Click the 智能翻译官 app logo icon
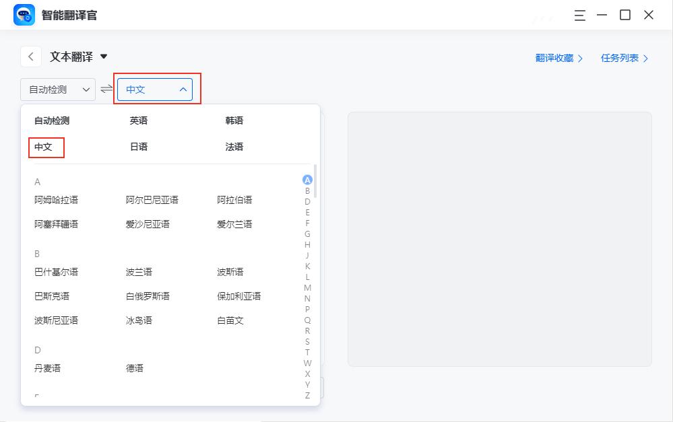 [24, 15]
